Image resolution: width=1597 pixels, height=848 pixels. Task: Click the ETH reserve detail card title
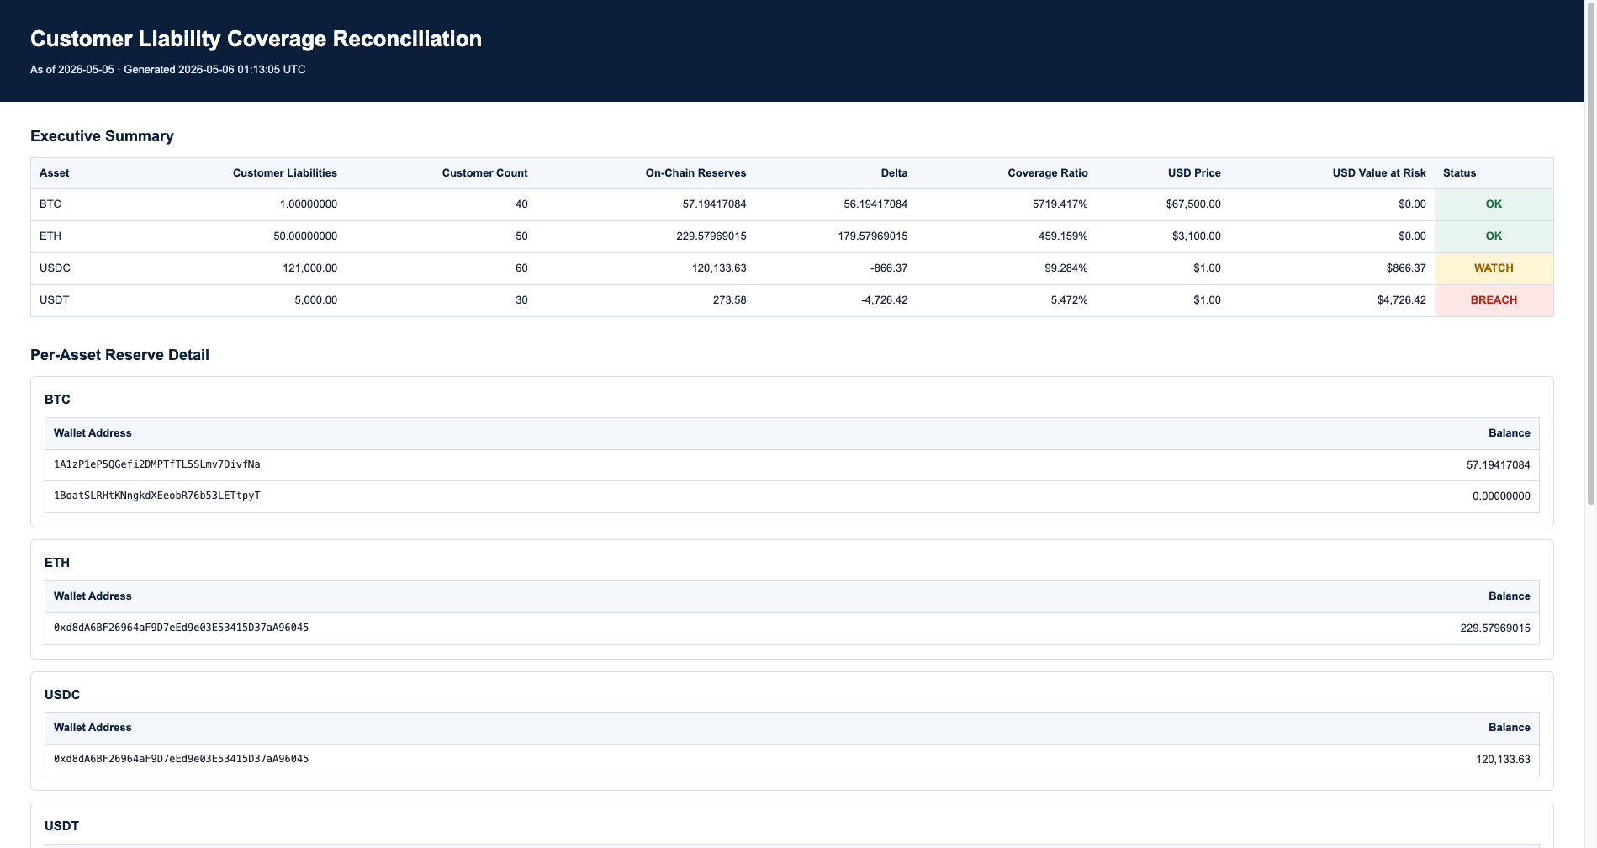[57, 563]
